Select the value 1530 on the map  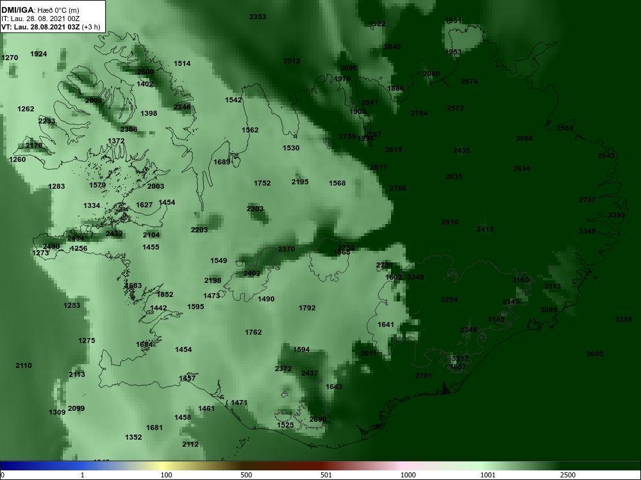(x=291, y=148)
